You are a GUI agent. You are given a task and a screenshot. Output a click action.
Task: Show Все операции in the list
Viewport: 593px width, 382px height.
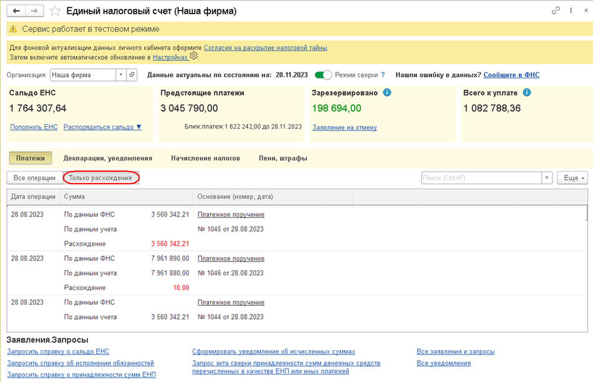coord(34,178)
